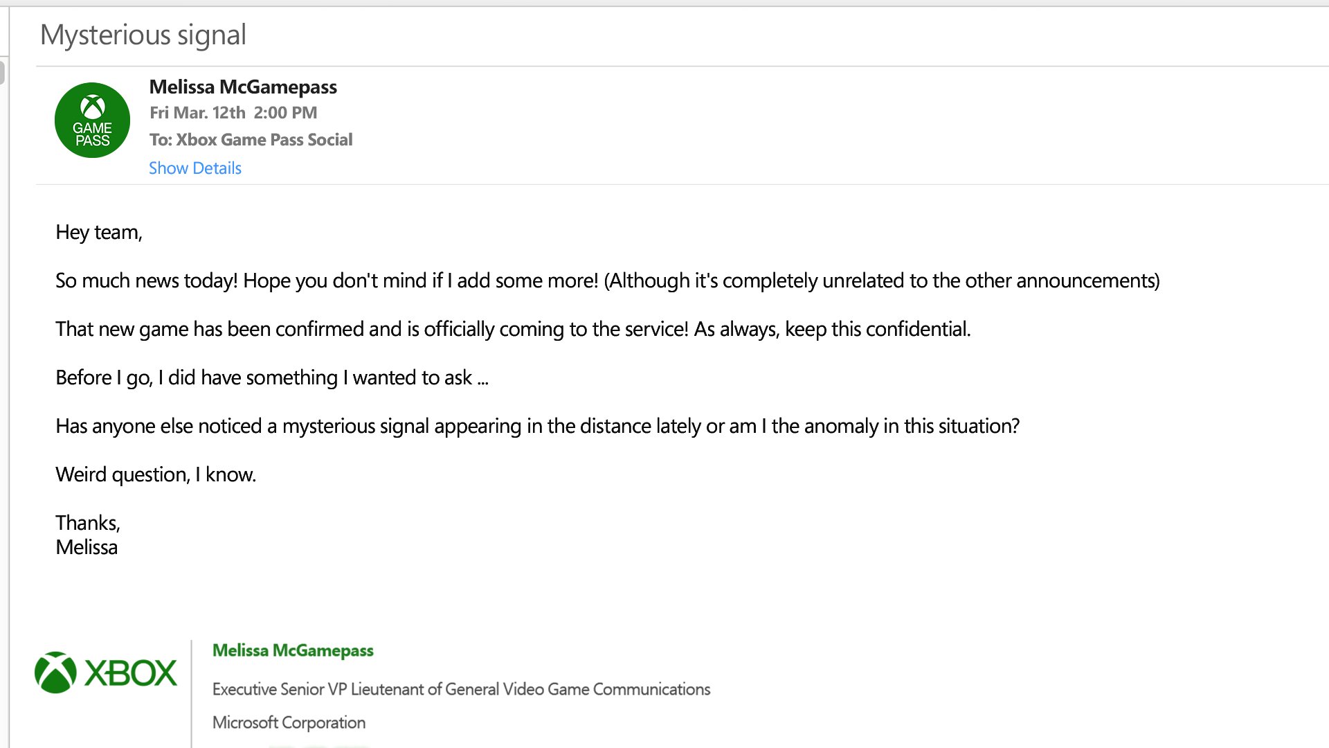Screen dimensions: 1329x748
Task: Click the 'keep this confidential' sentence
Action: (x=877, y=330)
